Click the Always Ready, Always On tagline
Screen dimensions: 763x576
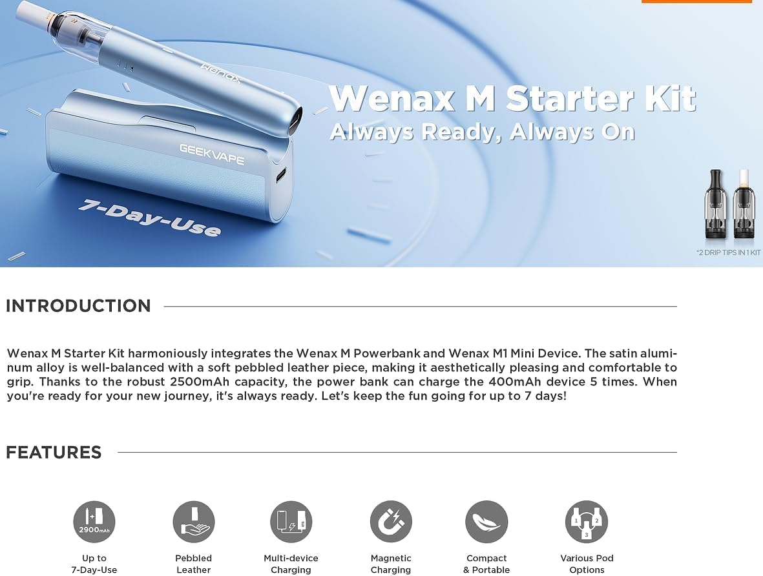(x=482, y=132)
